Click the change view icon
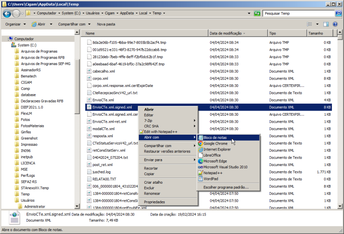 click(309, 24)
